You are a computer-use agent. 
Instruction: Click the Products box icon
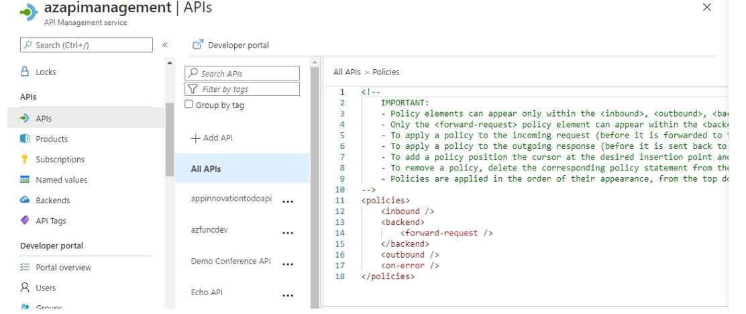tap(25, 138)
